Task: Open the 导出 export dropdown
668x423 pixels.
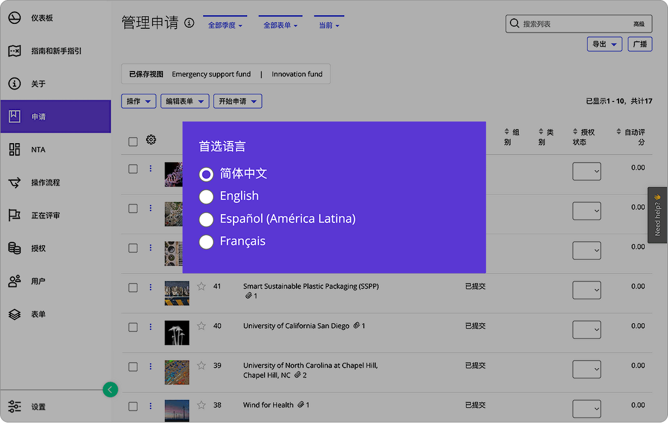Action: [x=604, y=44]
